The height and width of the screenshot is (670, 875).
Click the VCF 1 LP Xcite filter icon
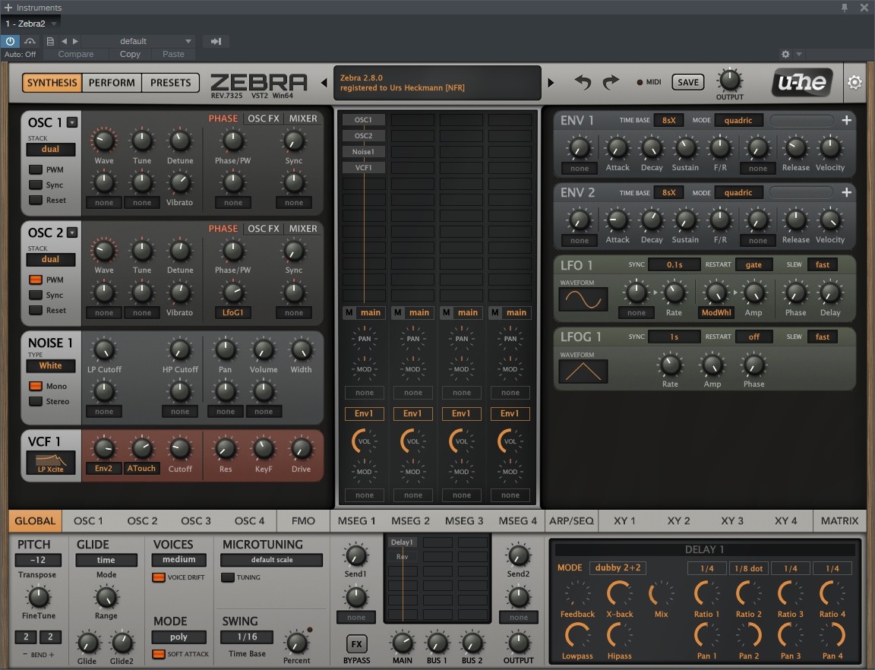click(51, 462)
